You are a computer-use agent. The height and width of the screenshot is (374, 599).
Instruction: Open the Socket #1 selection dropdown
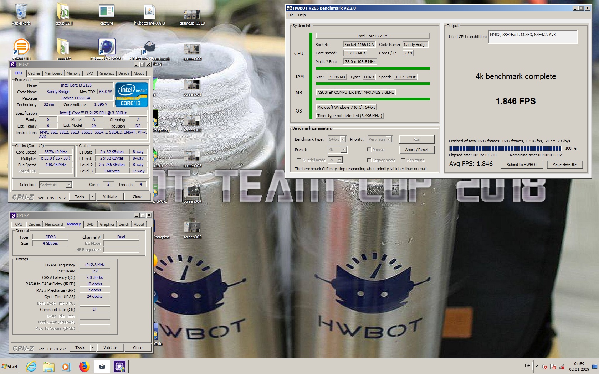pos(69,185)
